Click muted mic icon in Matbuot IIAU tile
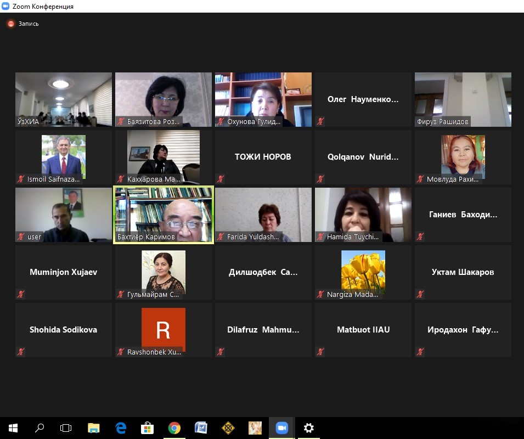This screenshot has height=439, width=524. click(x=320, y=352)
